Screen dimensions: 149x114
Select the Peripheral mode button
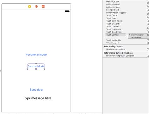click(x=36, y=54)
